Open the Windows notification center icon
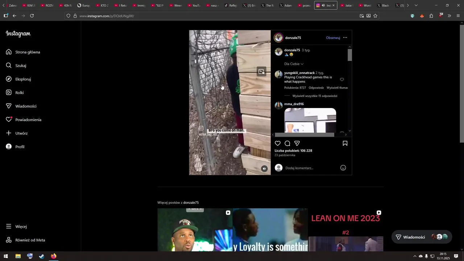The width and height of the screenshot is (464, 261). (456, 256)
